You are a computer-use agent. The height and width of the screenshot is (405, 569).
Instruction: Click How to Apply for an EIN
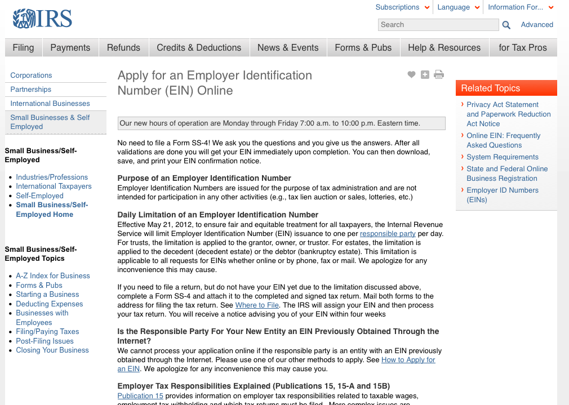408,359
